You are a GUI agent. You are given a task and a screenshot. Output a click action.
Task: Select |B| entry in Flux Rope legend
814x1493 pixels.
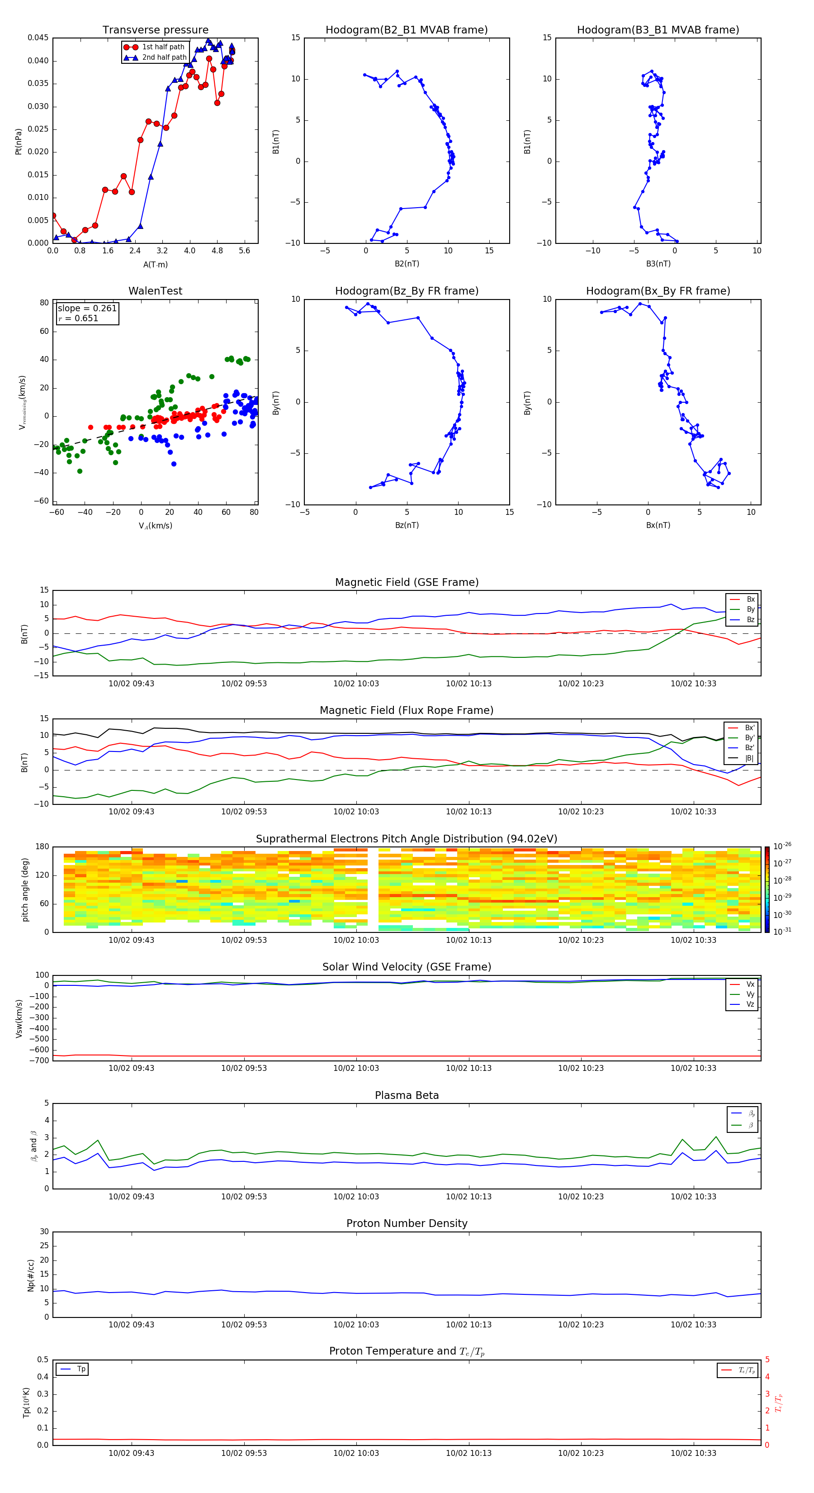coord(741,758)
